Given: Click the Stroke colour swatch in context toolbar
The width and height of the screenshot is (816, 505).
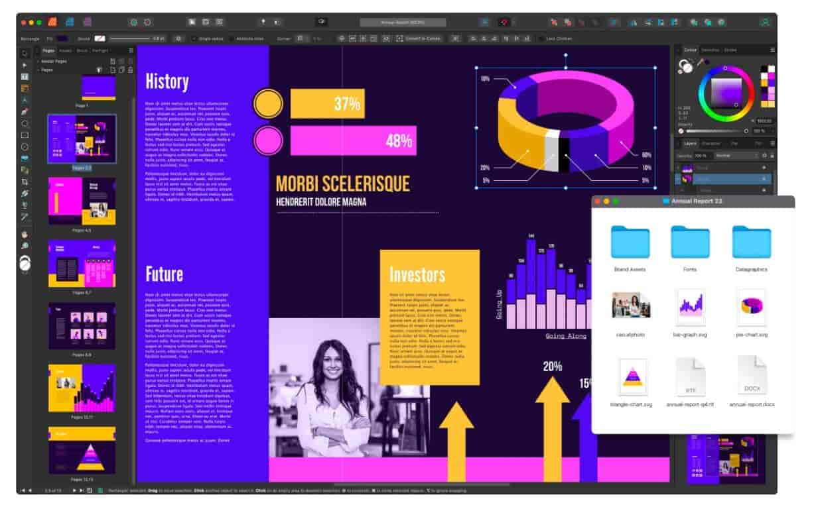Looking at the screenshot, I should [x=100, y=38].
